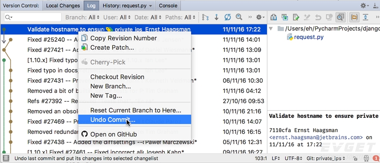Click Copy Revision Number document icon

(x=84, y=38)
